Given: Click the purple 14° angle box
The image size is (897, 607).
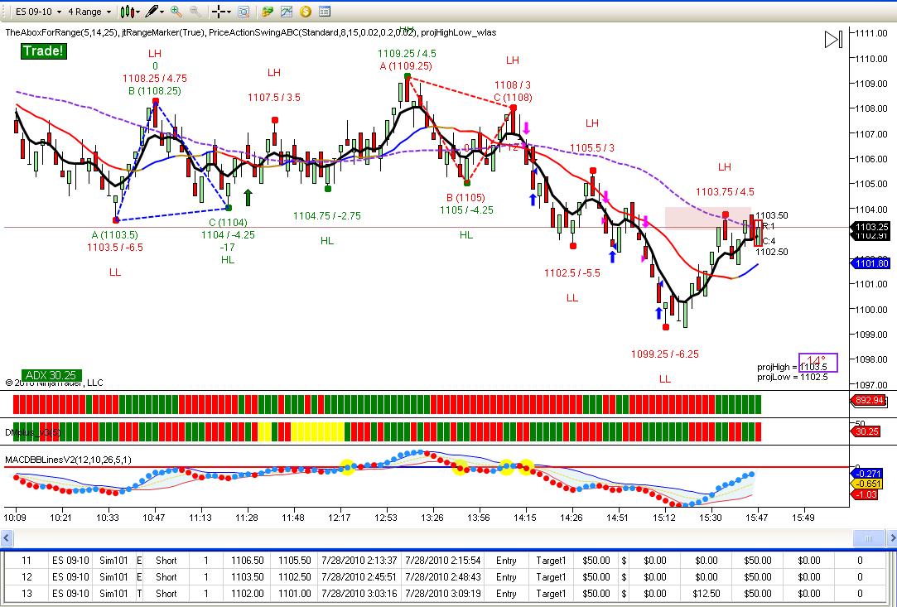Looking at the screenshot, I should pos(818,363).
